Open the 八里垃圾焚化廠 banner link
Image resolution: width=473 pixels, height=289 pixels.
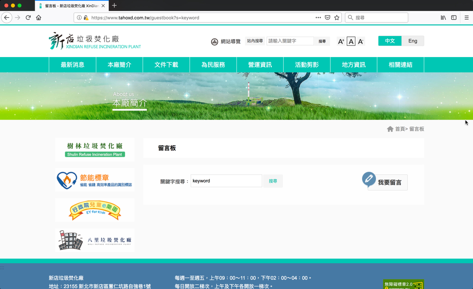95,240
